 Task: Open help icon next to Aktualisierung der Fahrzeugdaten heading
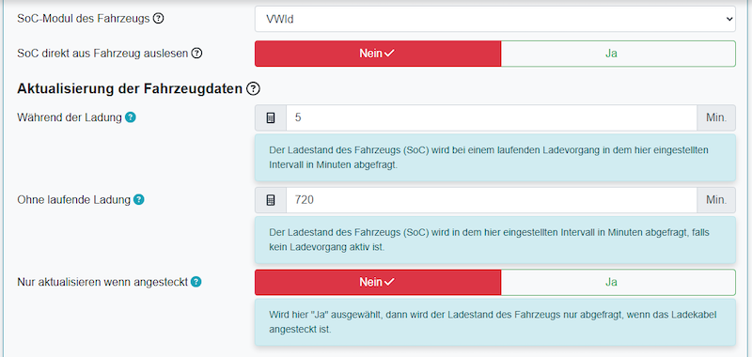(253, 88)
